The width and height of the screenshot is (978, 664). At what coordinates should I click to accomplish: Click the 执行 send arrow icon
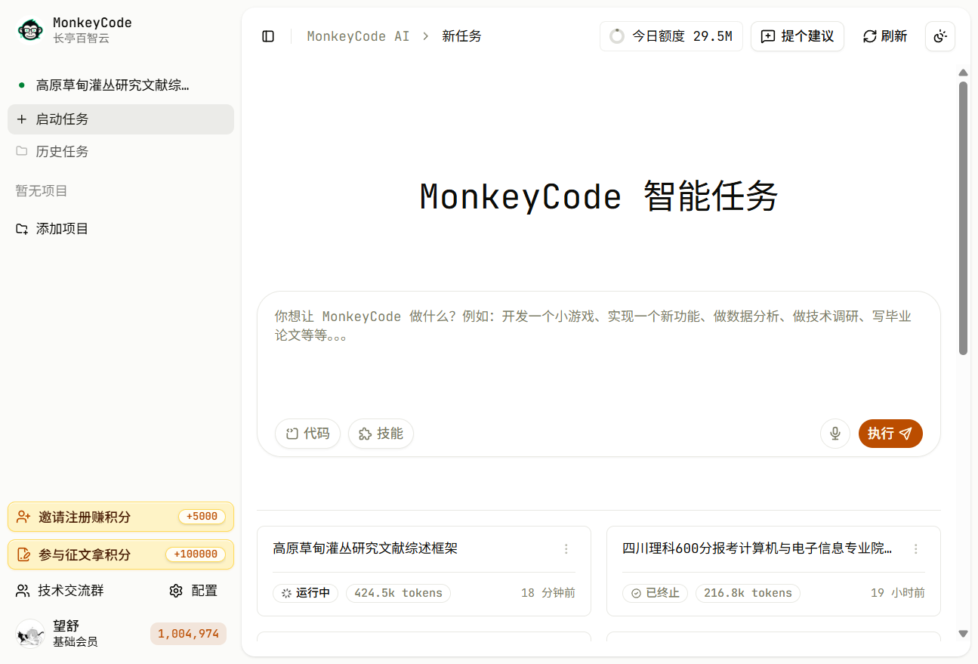pyautogui.click(x=905, y=434)
